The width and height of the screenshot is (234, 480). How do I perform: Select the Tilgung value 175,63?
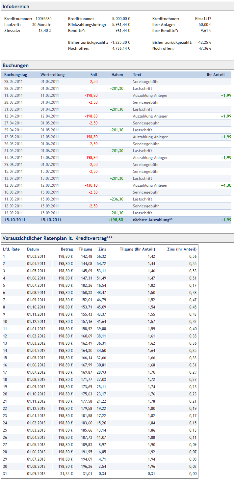click(x=87, y=394)
